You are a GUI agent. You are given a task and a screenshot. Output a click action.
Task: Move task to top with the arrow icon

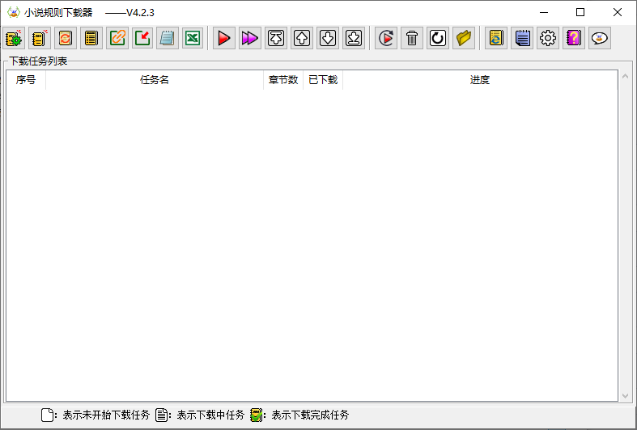point(276,38)
